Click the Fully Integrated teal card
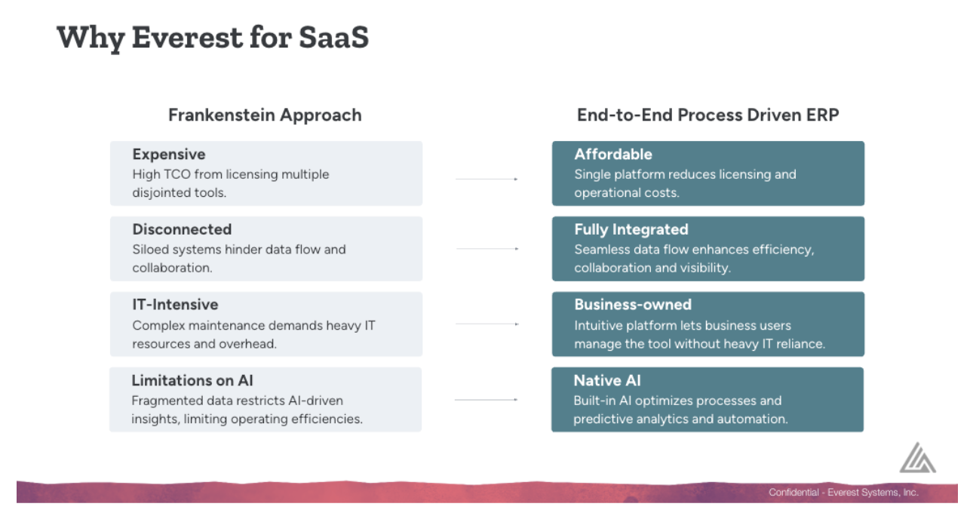Screen dimensions: 970x516 point(708,249)
